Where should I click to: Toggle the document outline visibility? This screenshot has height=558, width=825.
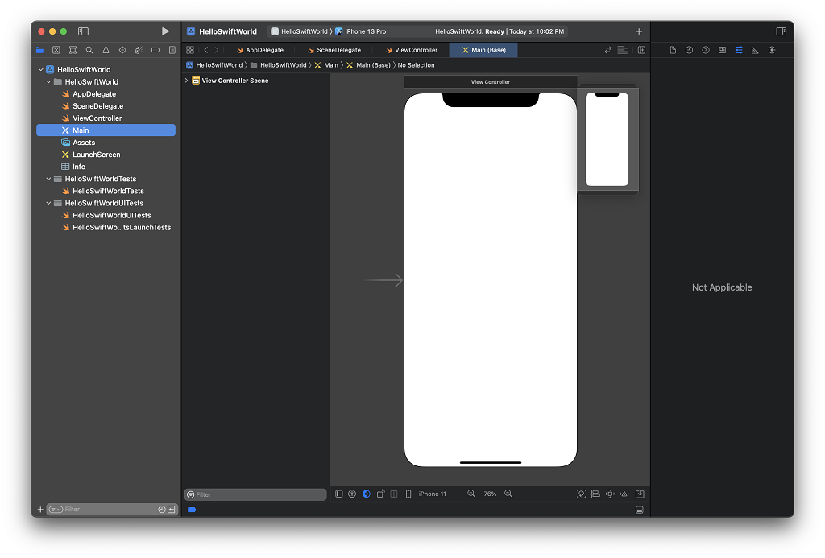coord(339,494)
